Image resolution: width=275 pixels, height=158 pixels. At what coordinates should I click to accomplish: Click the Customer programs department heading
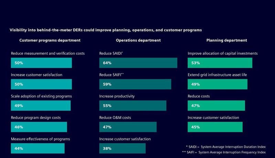[50, 40]
